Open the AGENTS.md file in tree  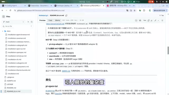[x=11, y=81]
